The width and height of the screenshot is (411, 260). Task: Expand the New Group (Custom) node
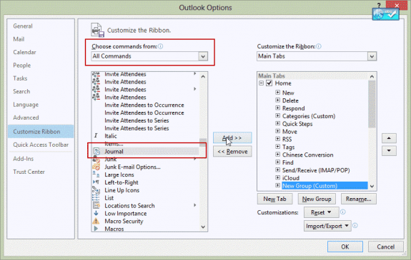[277, 185]
